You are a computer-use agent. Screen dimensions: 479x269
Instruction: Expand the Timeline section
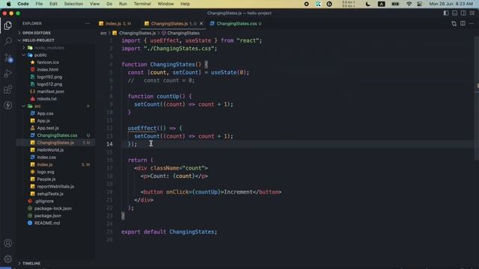tap(31, 263)
